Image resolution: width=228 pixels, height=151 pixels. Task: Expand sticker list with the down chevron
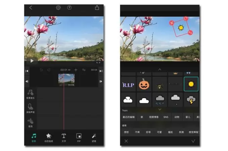(x=160, y=109)
